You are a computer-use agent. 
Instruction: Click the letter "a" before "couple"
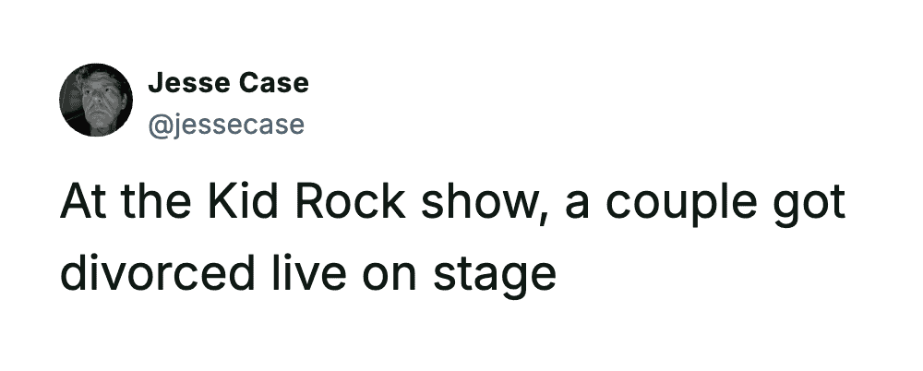[576, 207]
